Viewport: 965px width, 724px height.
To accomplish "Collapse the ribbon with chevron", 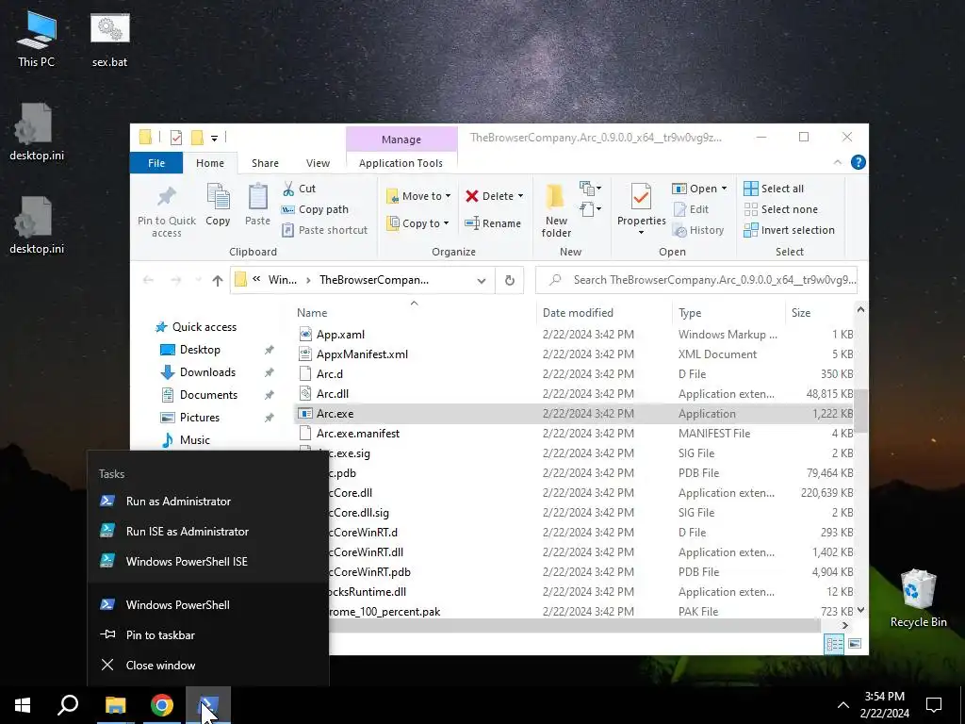I will coord(838,162).
